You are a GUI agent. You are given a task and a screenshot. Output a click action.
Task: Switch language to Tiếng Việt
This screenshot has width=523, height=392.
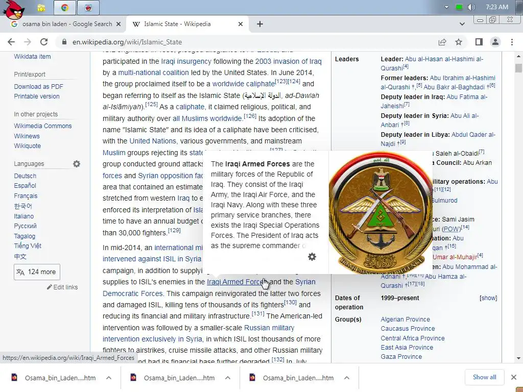tap(28, 246)
